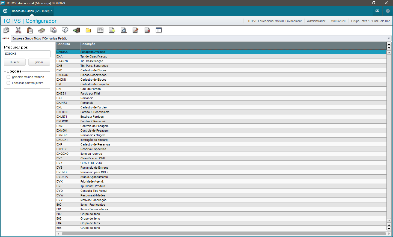The height and width of the screenshot is (237, 393).
Task: Select the E01 Itens - Fornecedores row
Action: (221, 209)
